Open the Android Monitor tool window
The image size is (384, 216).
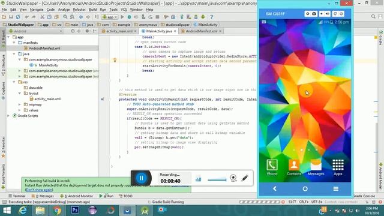click(x=77, y=196)
